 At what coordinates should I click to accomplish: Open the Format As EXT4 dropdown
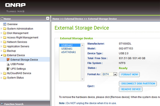click(x=115, y=74)
